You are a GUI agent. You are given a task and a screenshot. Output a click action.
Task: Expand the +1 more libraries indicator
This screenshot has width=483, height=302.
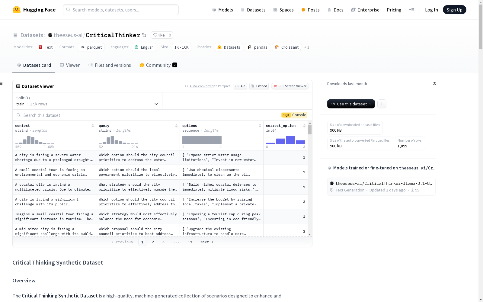[307, 47]
